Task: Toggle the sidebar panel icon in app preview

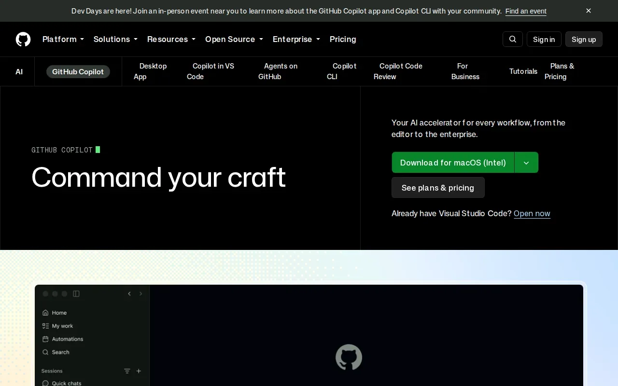Action: 76,293
